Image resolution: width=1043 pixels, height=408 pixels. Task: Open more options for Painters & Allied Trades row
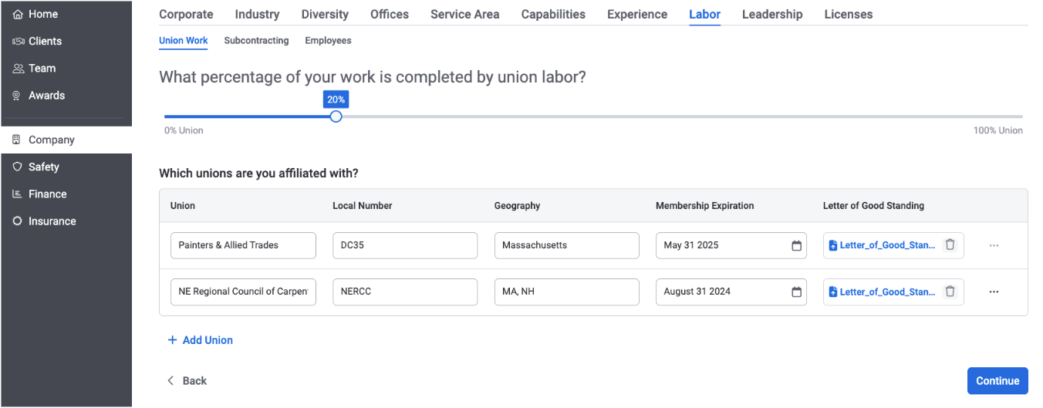pos(994,245)
